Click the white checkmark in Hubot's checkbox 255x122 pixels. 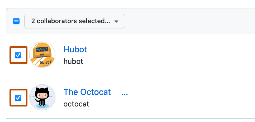[x=18, y=55]
